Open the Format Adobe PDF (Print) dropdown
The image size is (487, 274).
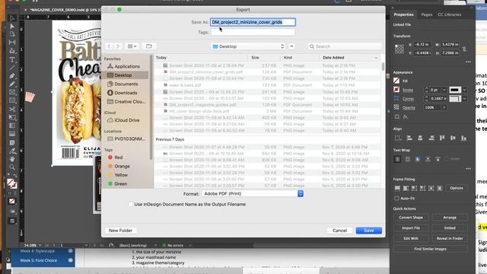252,193
